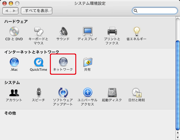Click the search field in toolbar
The image size is (180, 140).
[x=155, y=11]
